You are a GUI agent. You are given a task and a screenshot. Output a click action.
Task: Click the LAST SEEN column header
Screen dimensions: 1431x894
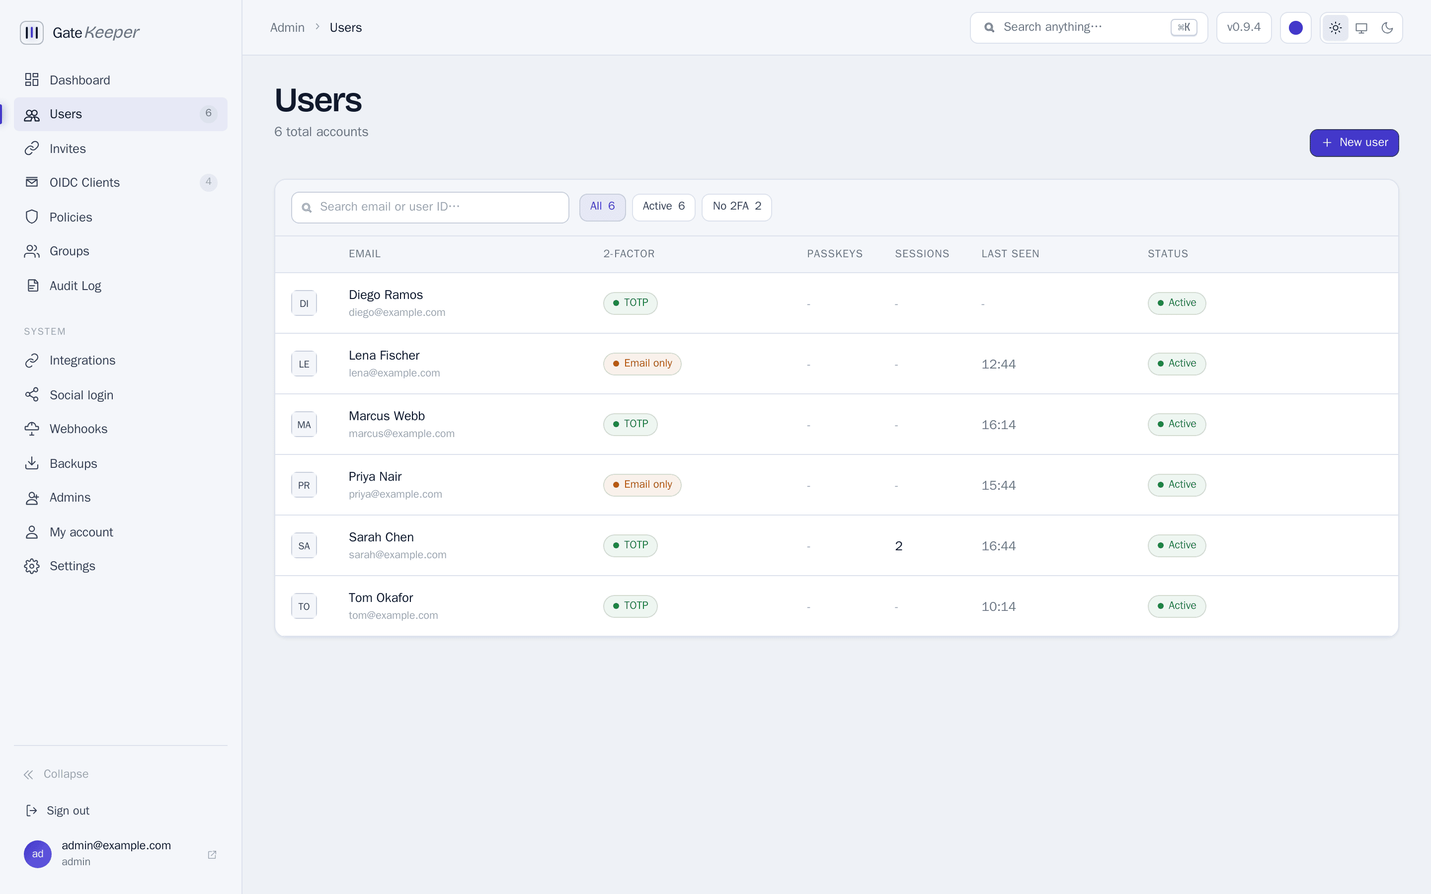pos(1010,254)
